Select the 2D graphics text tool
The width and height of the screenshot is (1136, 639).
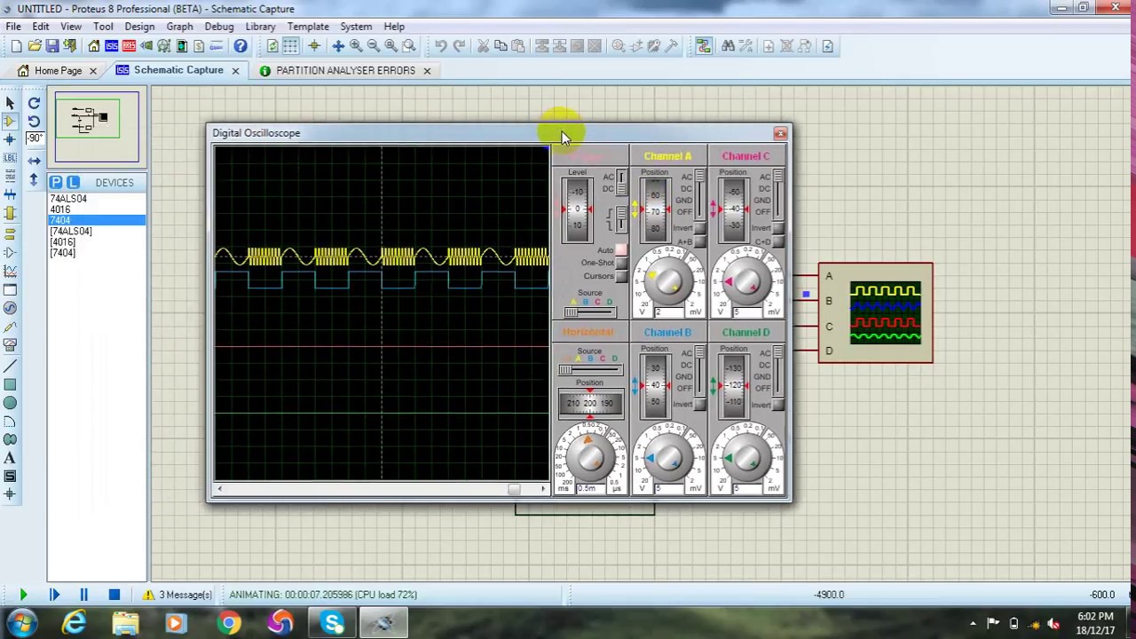coord(10,458)
